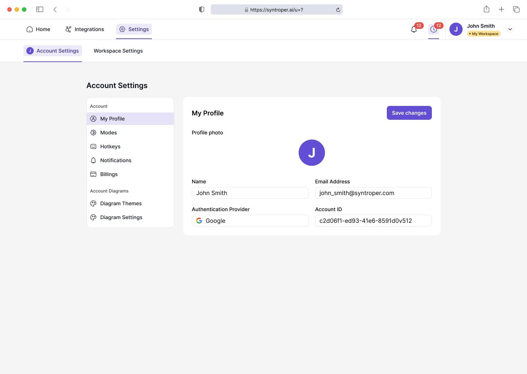Select the Hotkeys keyboard icon
Screen dimensions: 527x374
coord(93,146)
